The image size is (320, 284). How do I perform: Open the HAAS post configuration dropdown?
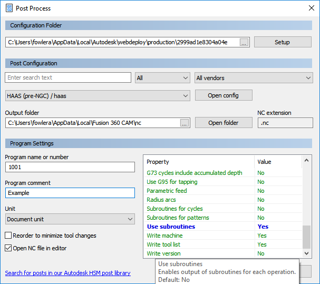[98, 95]
